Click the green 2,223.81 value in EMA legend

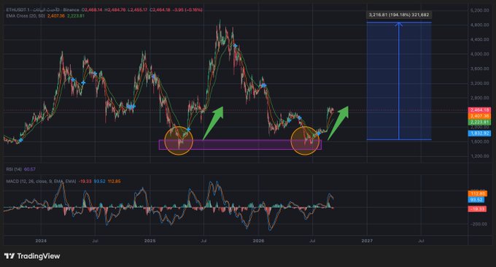(x=76, y=15)
